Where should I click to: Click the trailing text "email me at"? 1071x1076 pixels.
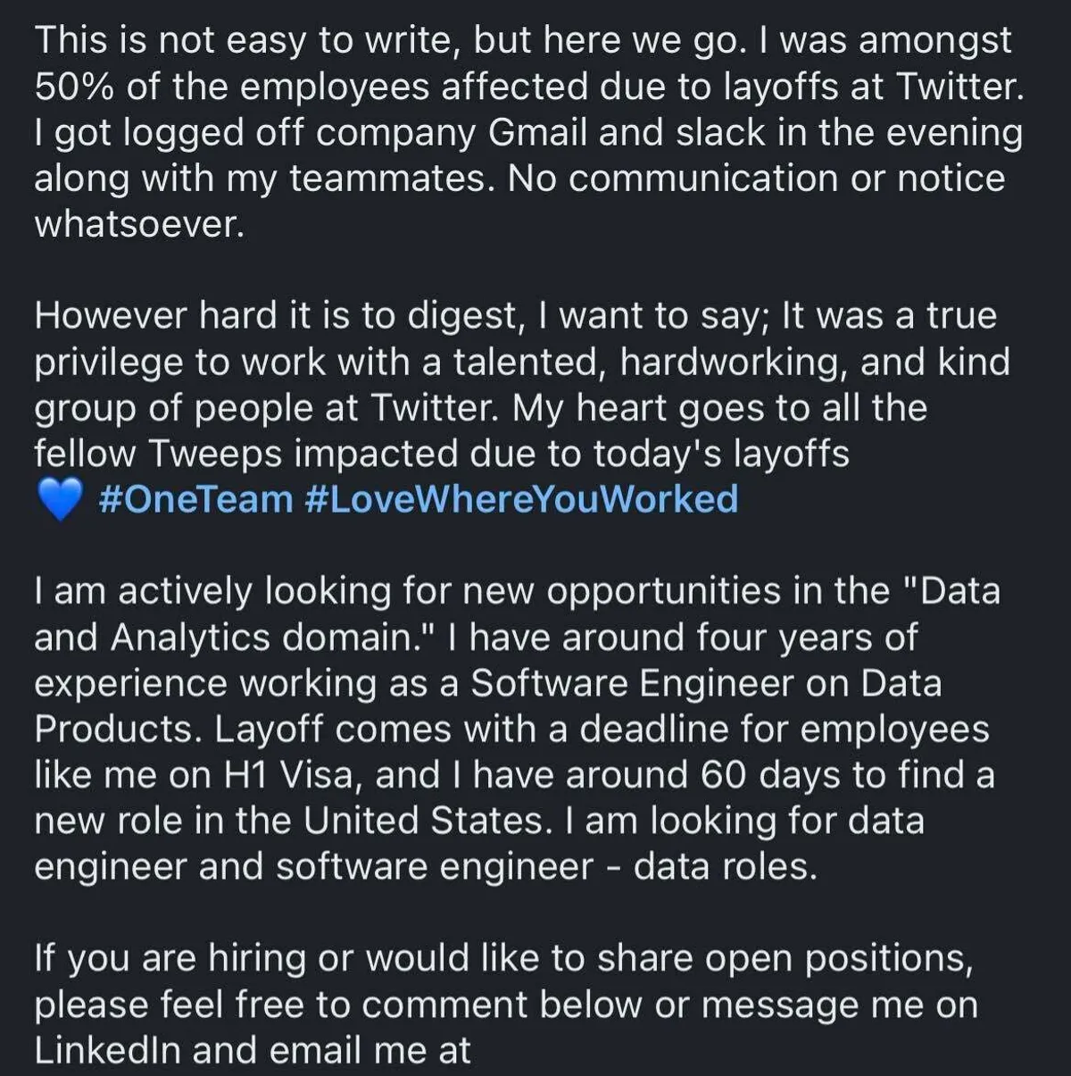[369, 1049]
